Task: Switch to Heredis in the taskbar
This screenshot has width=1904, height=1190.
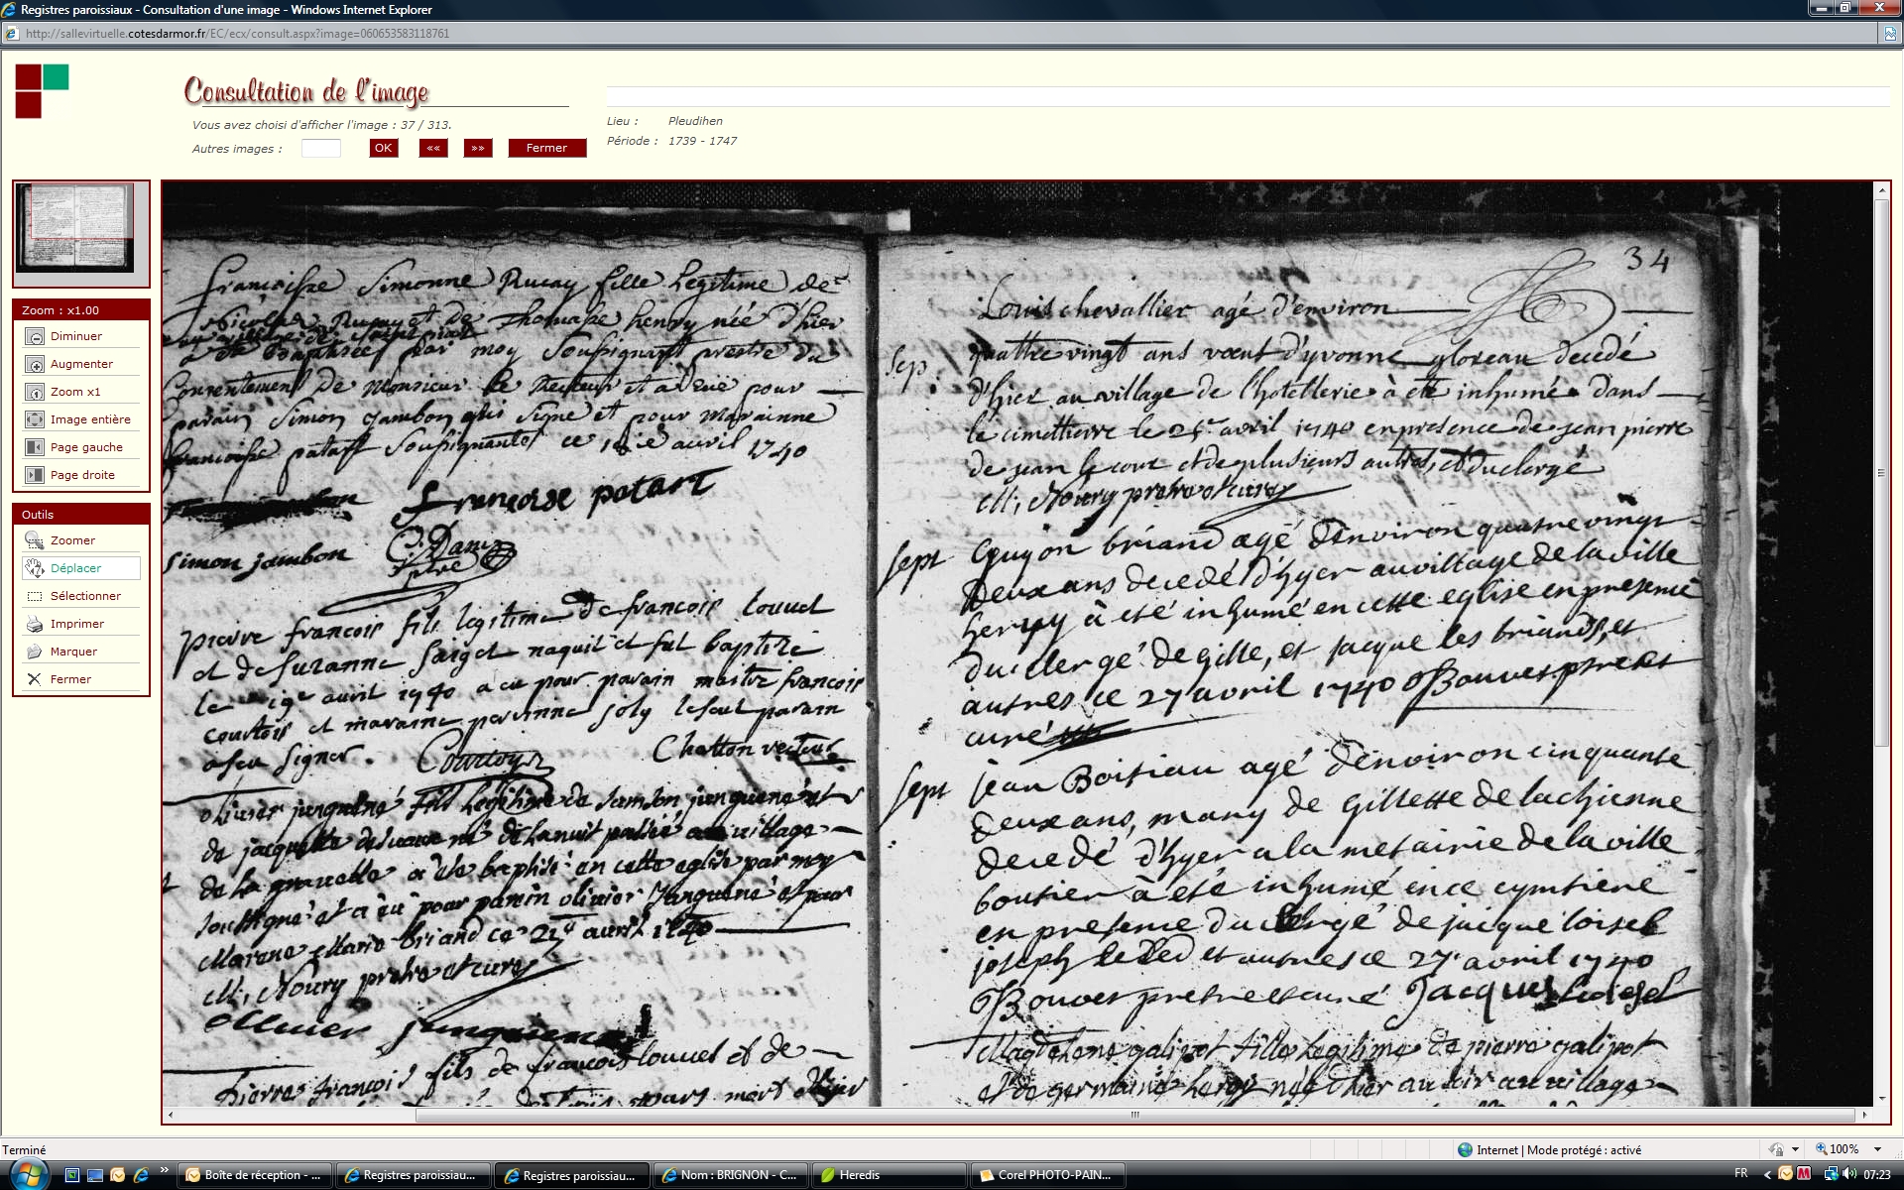Action: pos(859,1175)
